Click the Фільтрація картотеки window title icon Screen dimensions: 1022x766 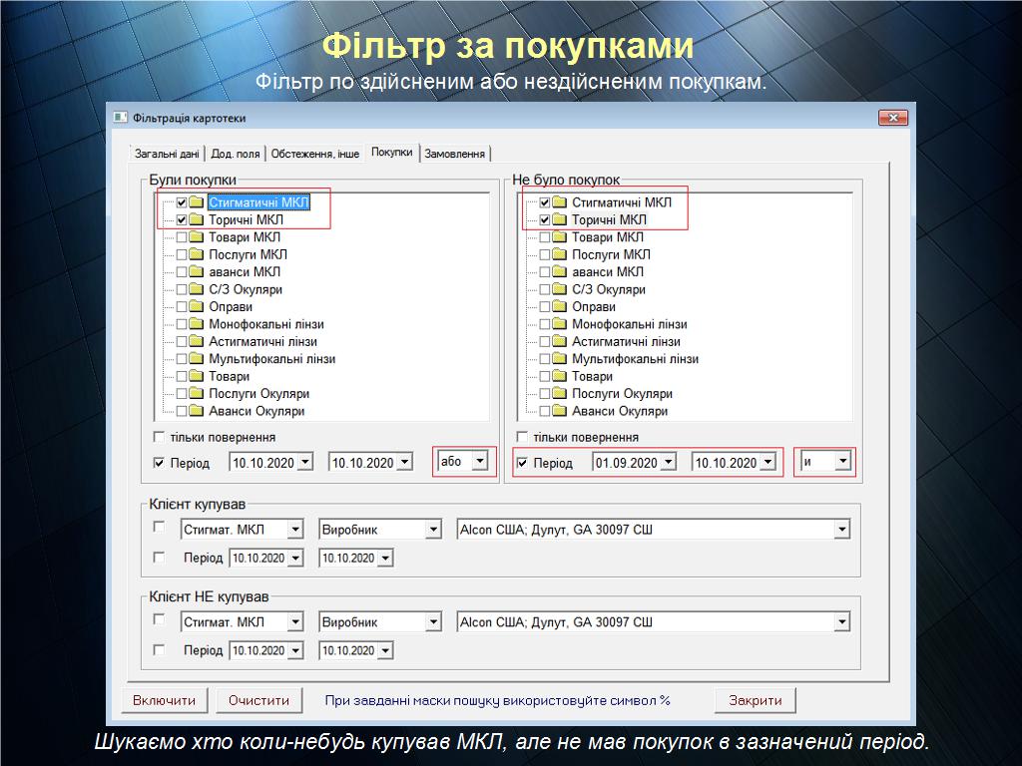tap(120, 118)
